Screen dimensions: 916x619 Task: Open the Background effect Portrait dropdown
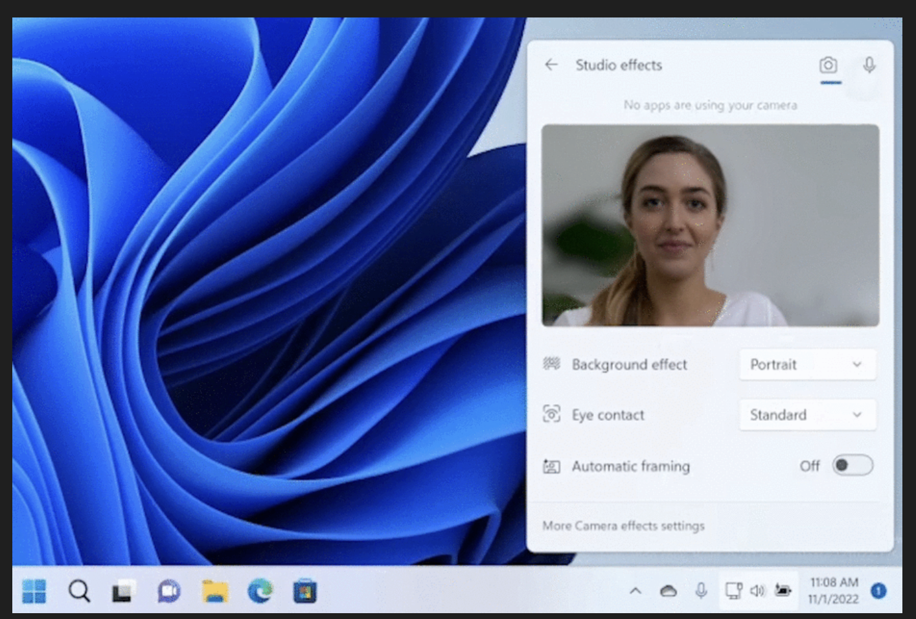pos(807,365)
